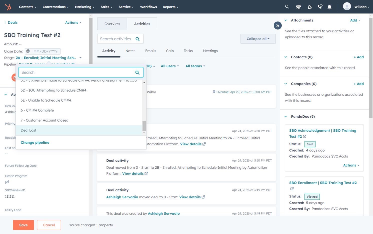The height and width of the screenshot is (234, 373).
Task: Open the Collapse all dropdown
Action: 258,39
